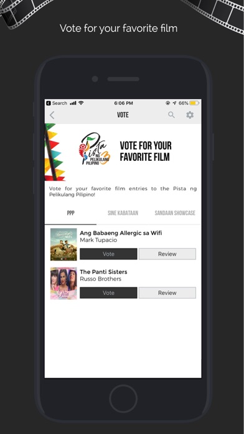
Task: Open search with the magnifier icon
Action: pyautogui.click(x=171, y=115)
